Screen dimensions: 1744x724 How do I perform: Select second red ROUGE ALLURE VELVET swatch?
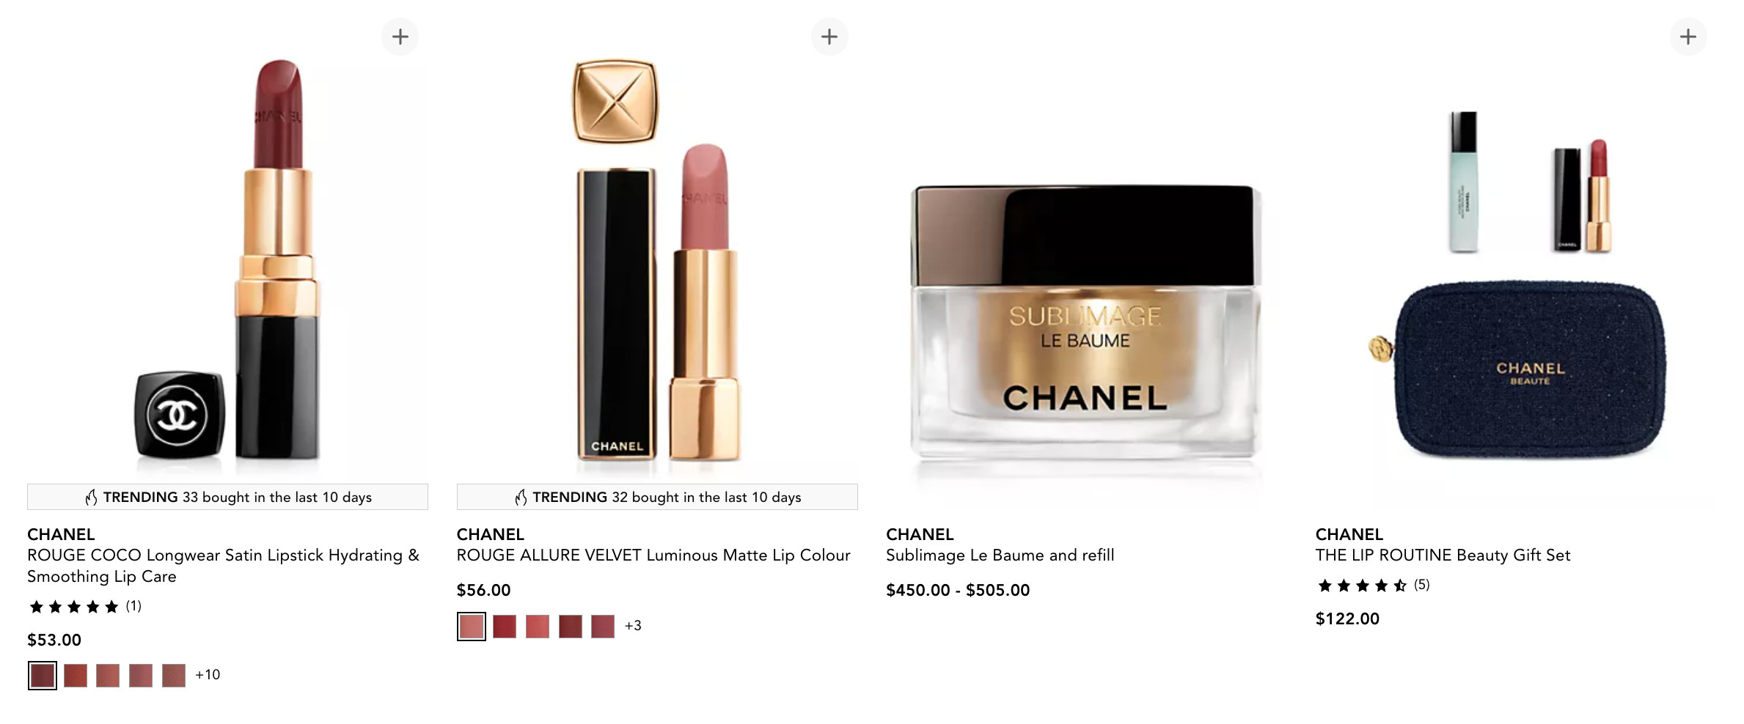coord(505,627)
